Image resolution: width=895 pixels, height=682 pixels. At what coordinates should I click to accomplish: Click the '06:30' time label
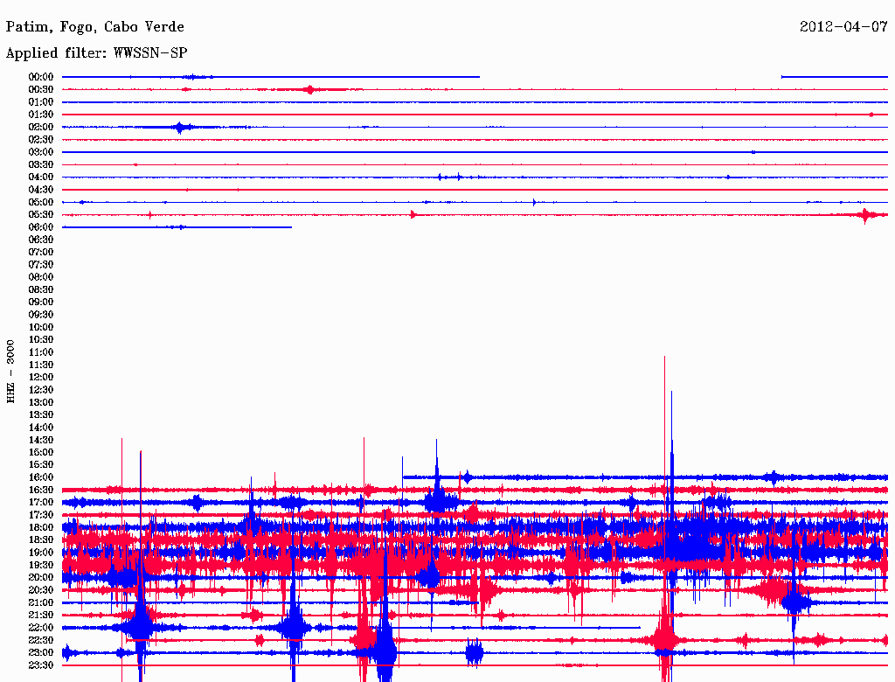coord(41,240)
